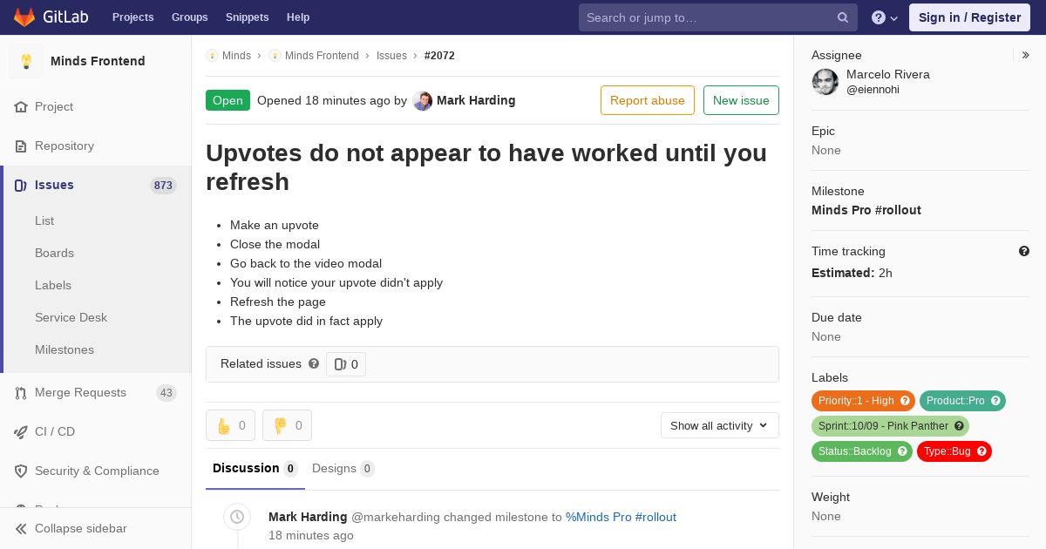Open the Snippets page

coord(247,17)
